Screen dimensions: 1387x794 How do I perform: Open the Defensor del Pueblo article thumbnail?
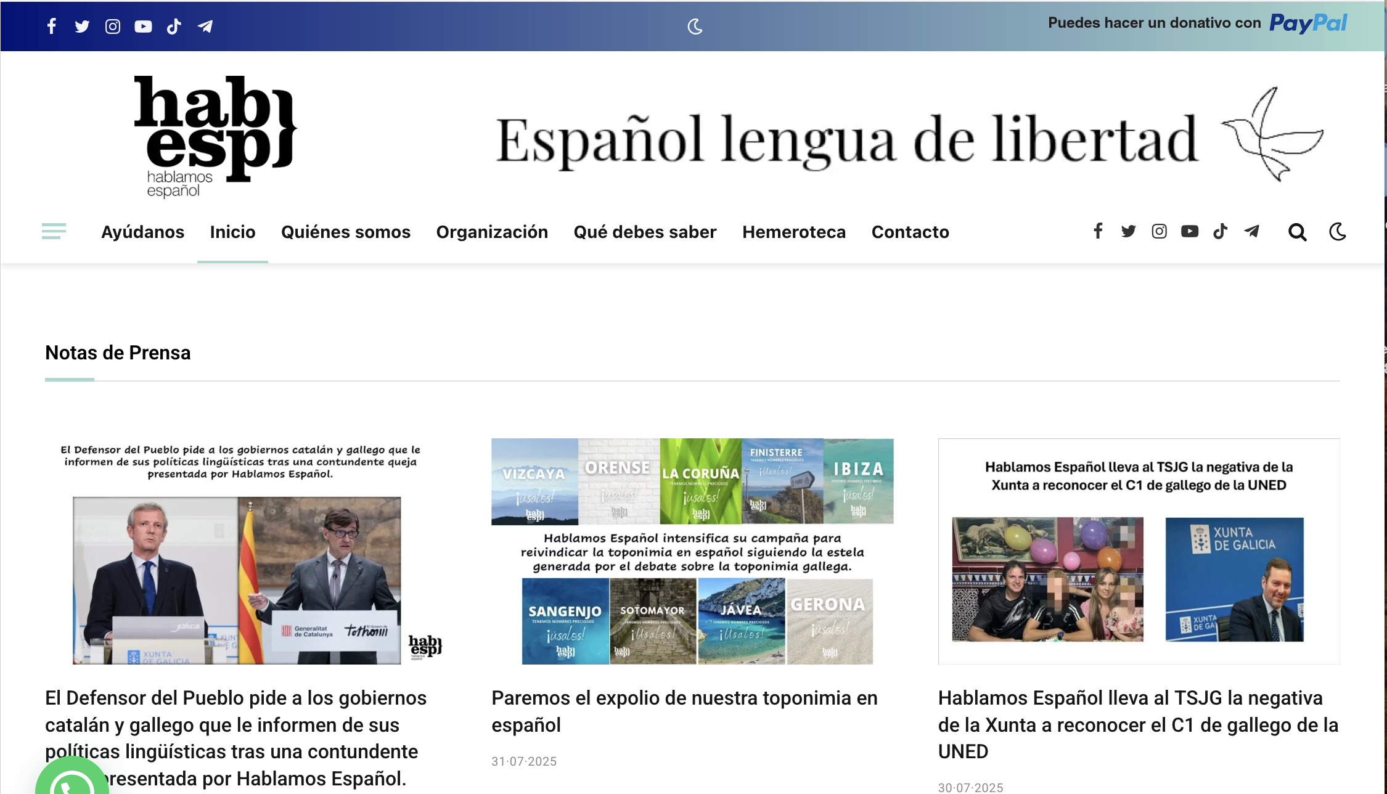tap(245, 551)
